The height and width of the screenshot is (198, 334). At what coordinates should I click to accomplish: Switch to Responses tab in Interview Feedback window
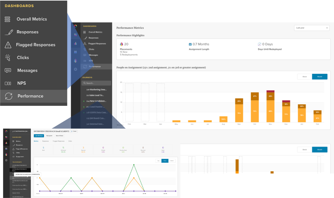point(45,141)
